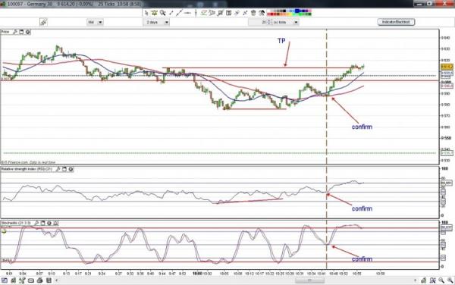The height and width of the screenshot is (285, 455).
Task: Open the Mid price-type dropdown
Action: 95,22
